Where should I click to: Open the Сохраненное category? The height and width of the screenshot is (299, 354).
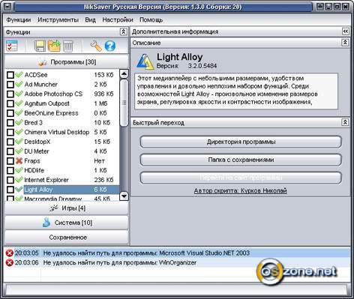pos(67,238)
